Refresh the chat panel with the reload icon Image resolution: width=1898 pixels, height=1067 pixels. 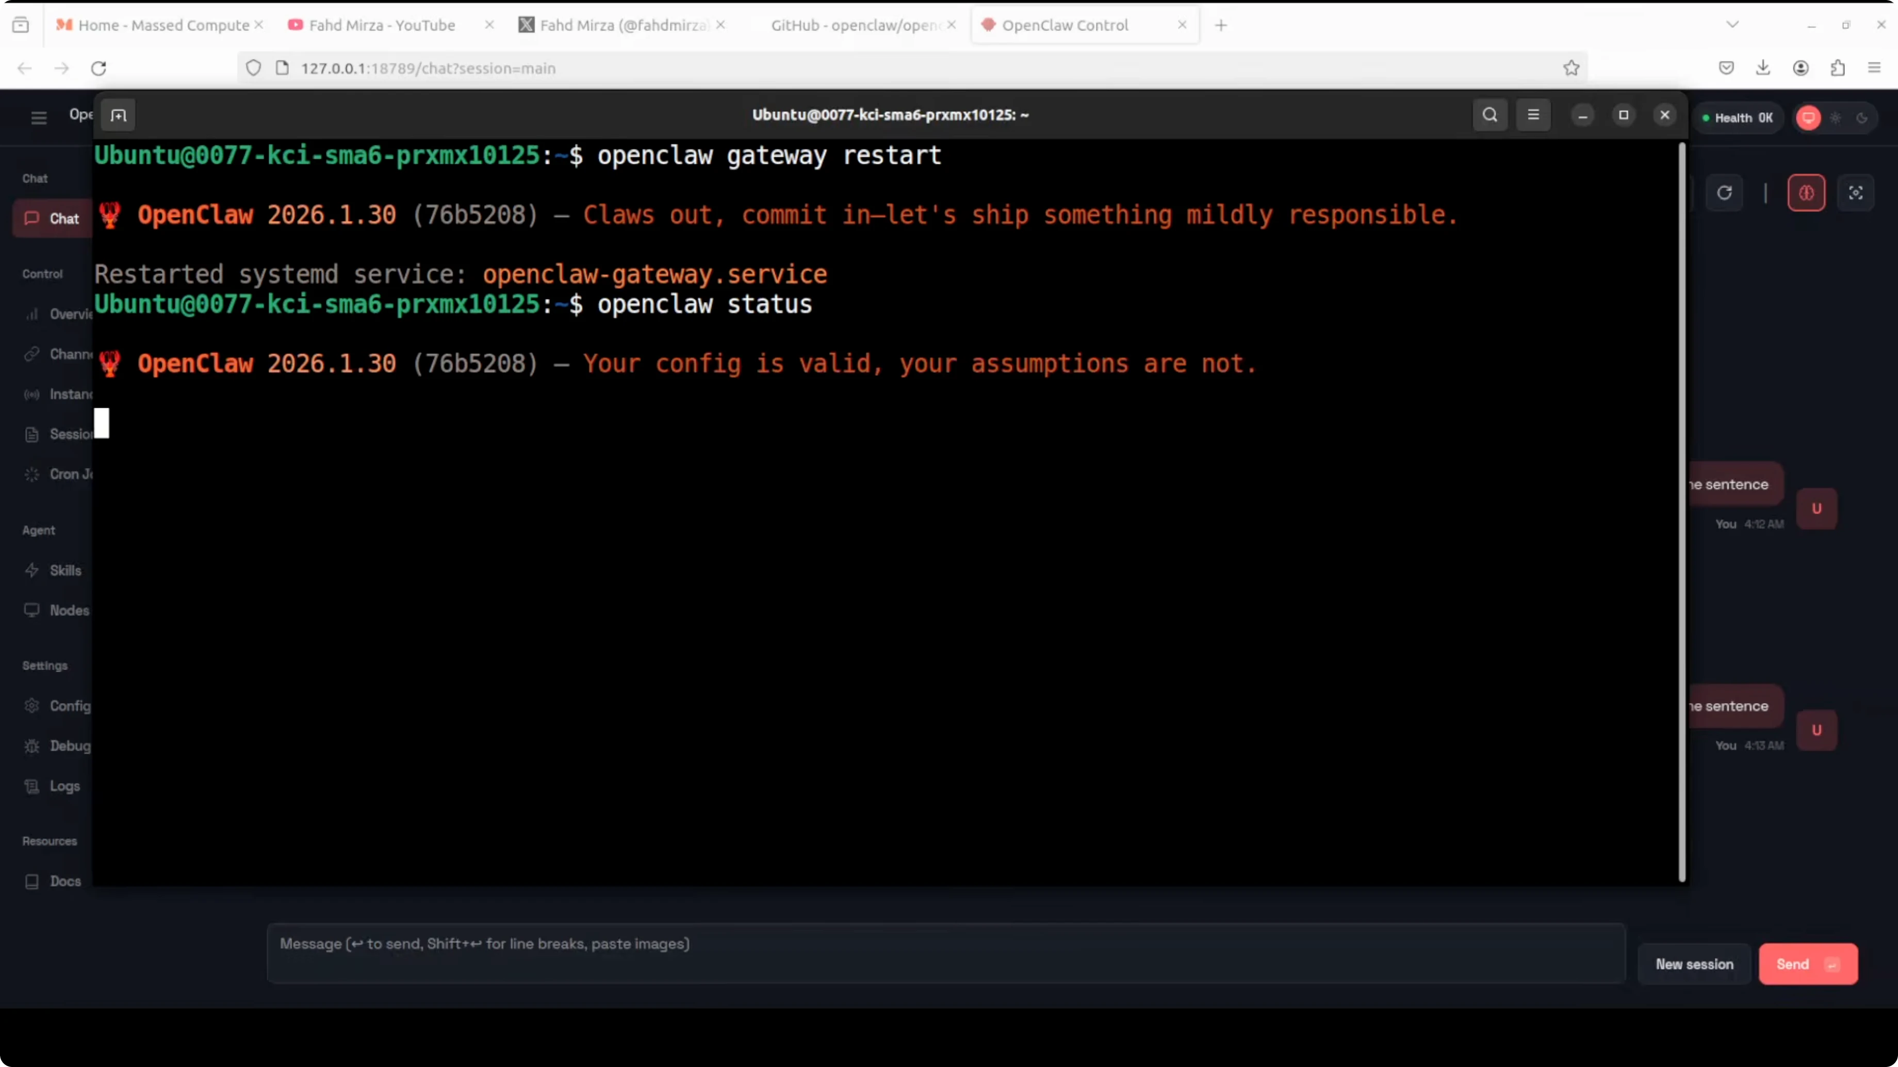1726,192
